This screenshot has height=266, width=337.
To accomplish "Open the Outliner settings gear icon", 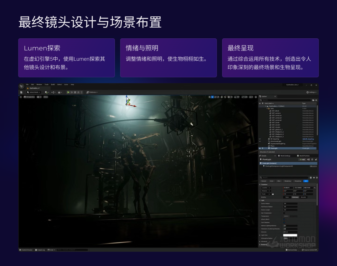I will [316, 100].
